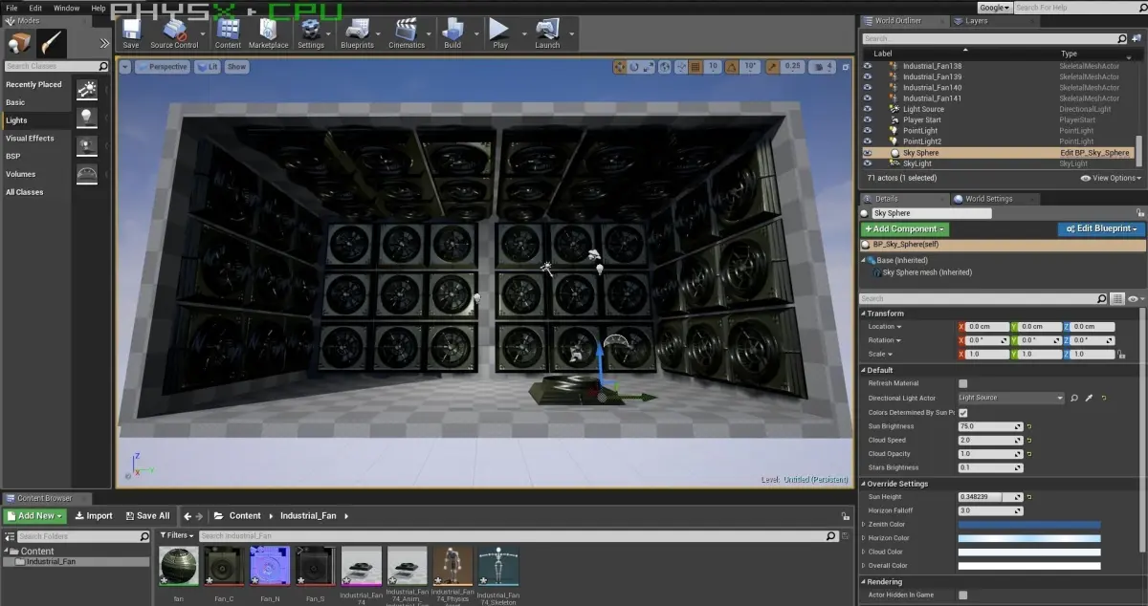Screen dimensions: 1148x606
Task: Open Source Control from the toolbar
Action: pyautogui.click(x=174, y=30)
